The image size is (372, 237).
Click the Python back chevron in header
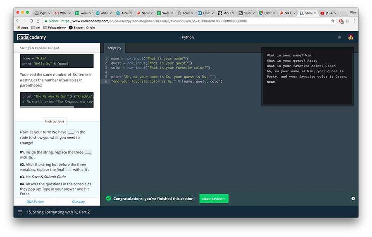180,37
